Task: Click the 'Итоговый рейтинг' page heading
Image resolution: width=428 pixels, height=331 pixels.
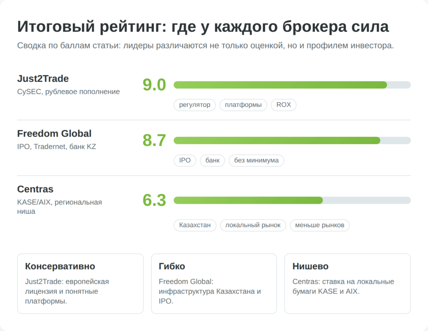Action: click(203, 27)
